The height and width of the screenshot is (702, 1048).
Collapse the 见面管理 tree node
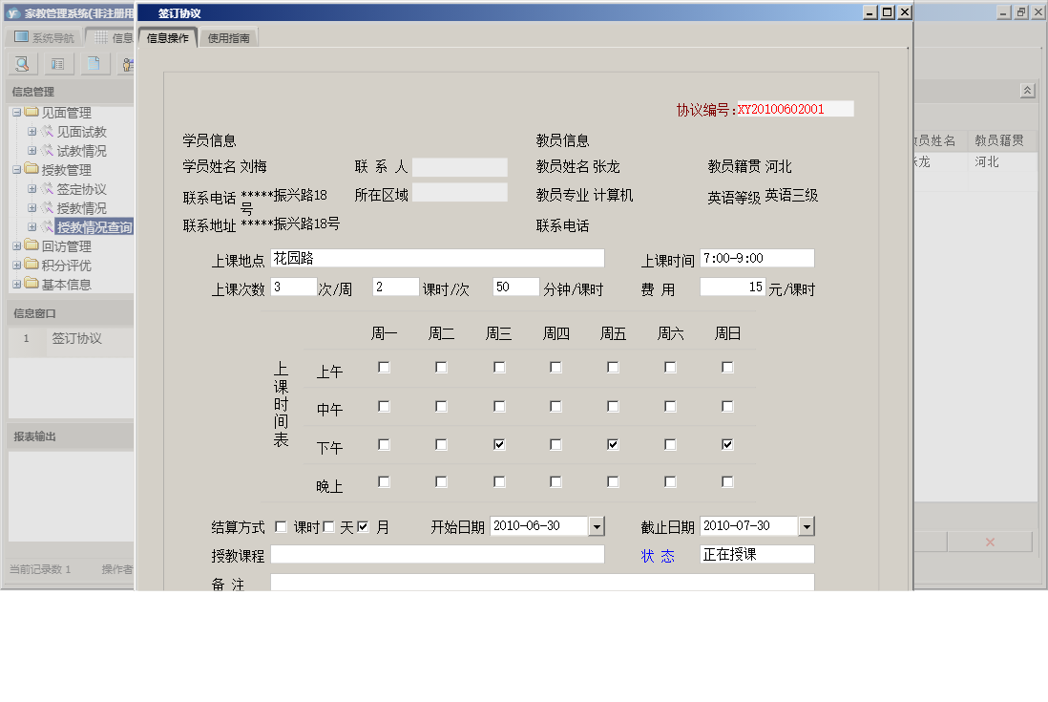[17, 113]
